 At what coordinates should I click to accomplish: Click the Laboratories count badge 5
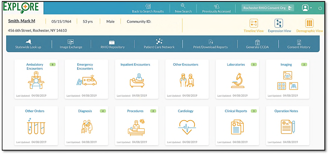click(x=254, y=65)
